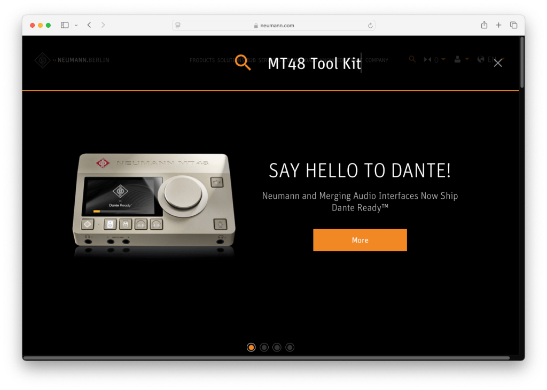Image resolution: width=547 pixels, height=390 pixels.
Task: Open the Safari Share menu icon
Action: [x=484, y=25]
